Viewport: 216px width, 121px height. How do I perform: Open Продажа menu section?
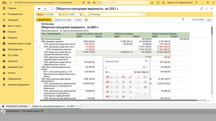click(x=12, y=38)
